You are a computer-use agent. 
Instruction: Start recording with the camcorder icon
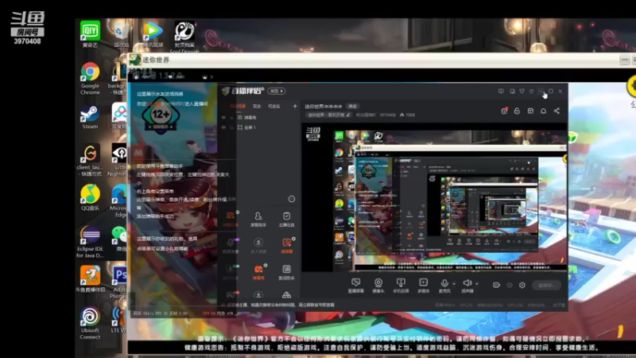point(496,285)
